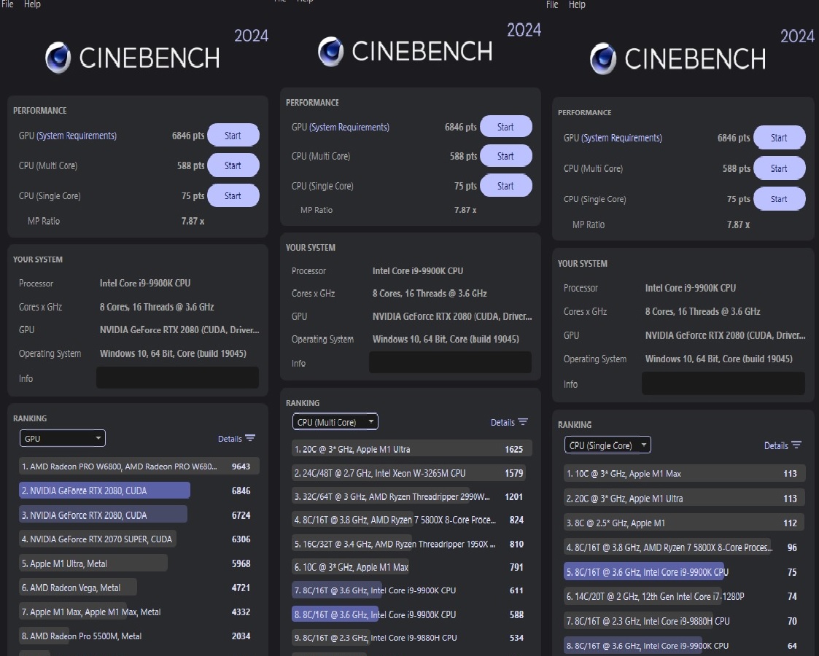Select AMD Radeon Pro 5500M row

(139, 636)
